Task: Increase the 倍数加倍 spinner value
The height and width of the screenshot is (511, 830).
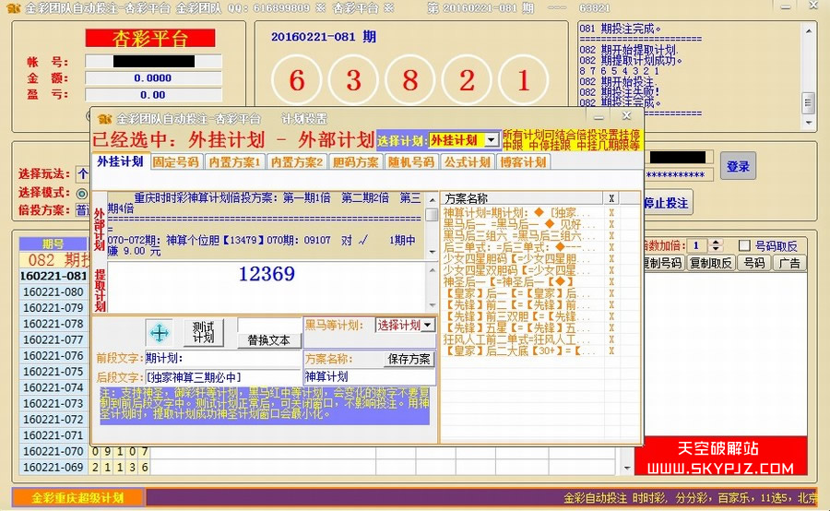Action: point(717,243)
